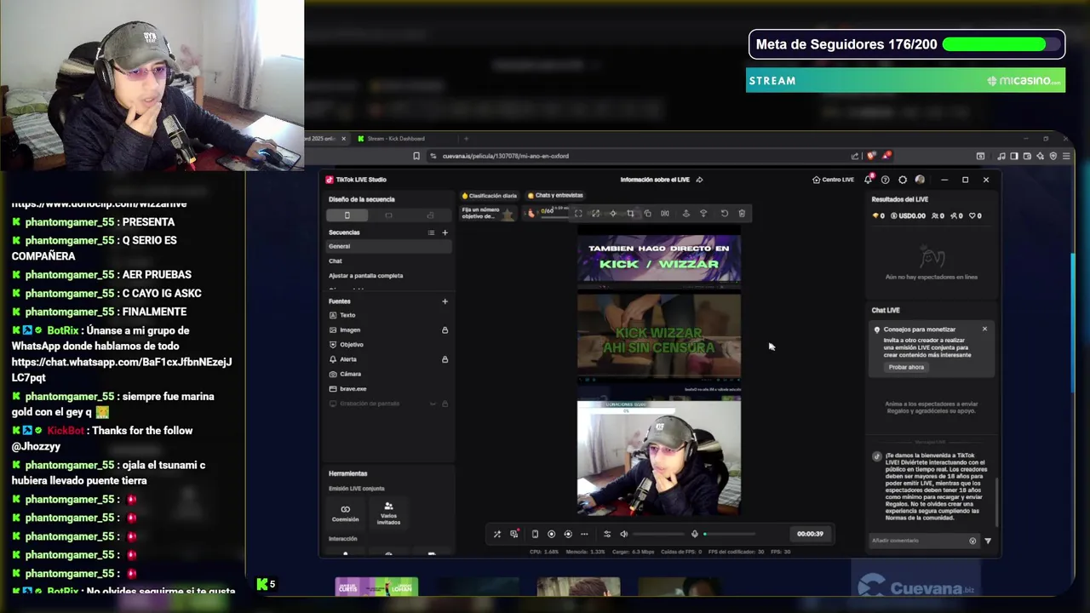Image resolution: width=1090 pixels, height=613 pixels.
Task: Add a new source in Fuentes
Action: (445, 301)
